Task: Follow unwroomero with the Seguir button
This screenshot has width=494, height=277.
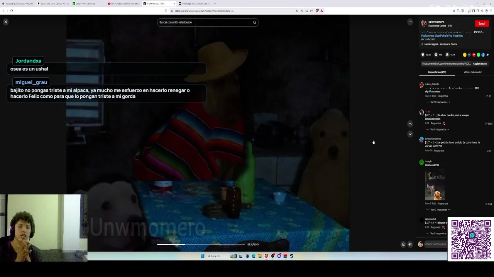Action: click(x=482, y=23)
